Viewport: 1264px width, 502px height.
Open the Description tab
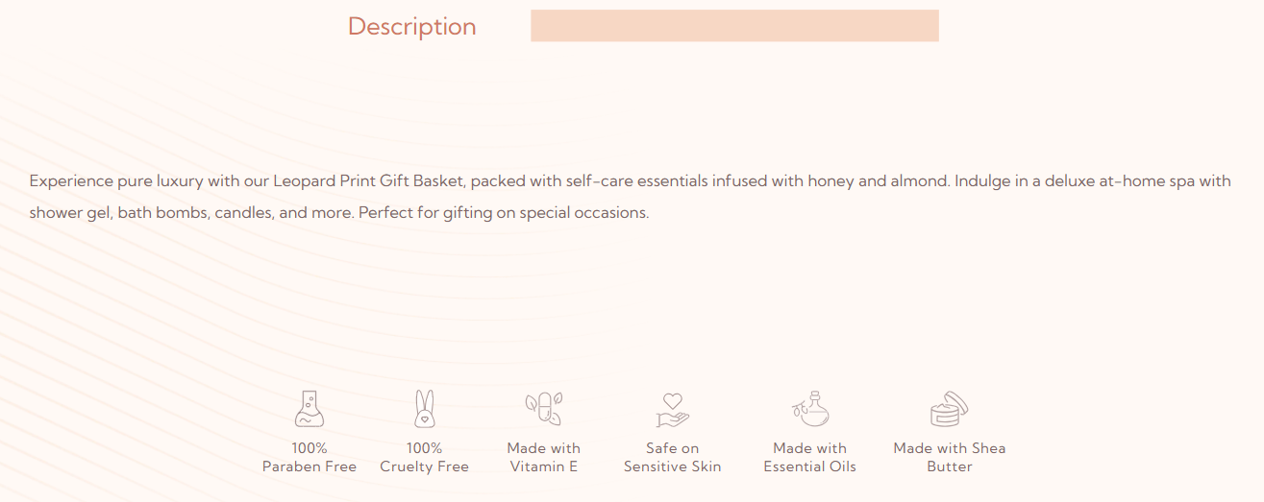coord(411,26)
